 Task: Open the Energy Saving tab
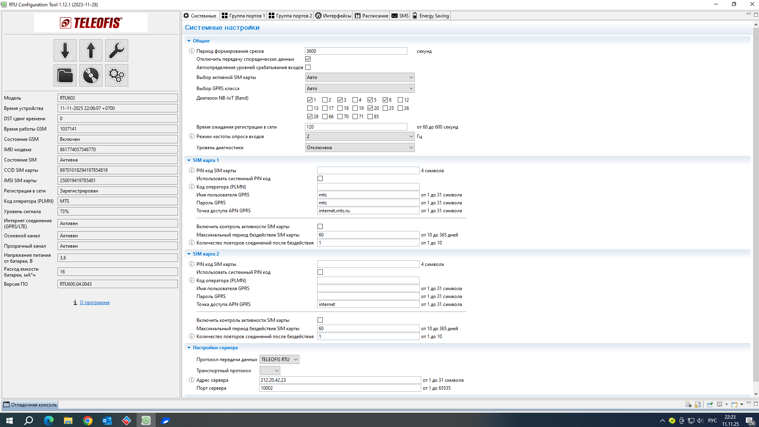[x=431, y=16]
